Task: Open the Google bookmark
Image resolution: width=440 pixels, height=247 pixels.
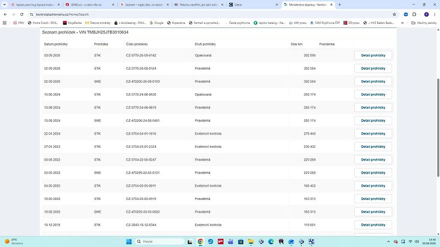Action: (157, 23)
